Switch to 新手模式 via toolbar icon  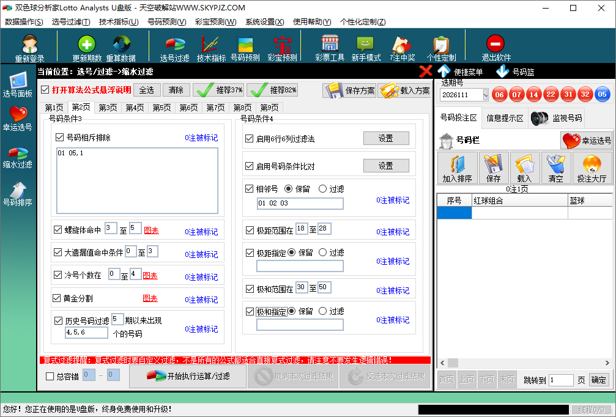[366, 48]
